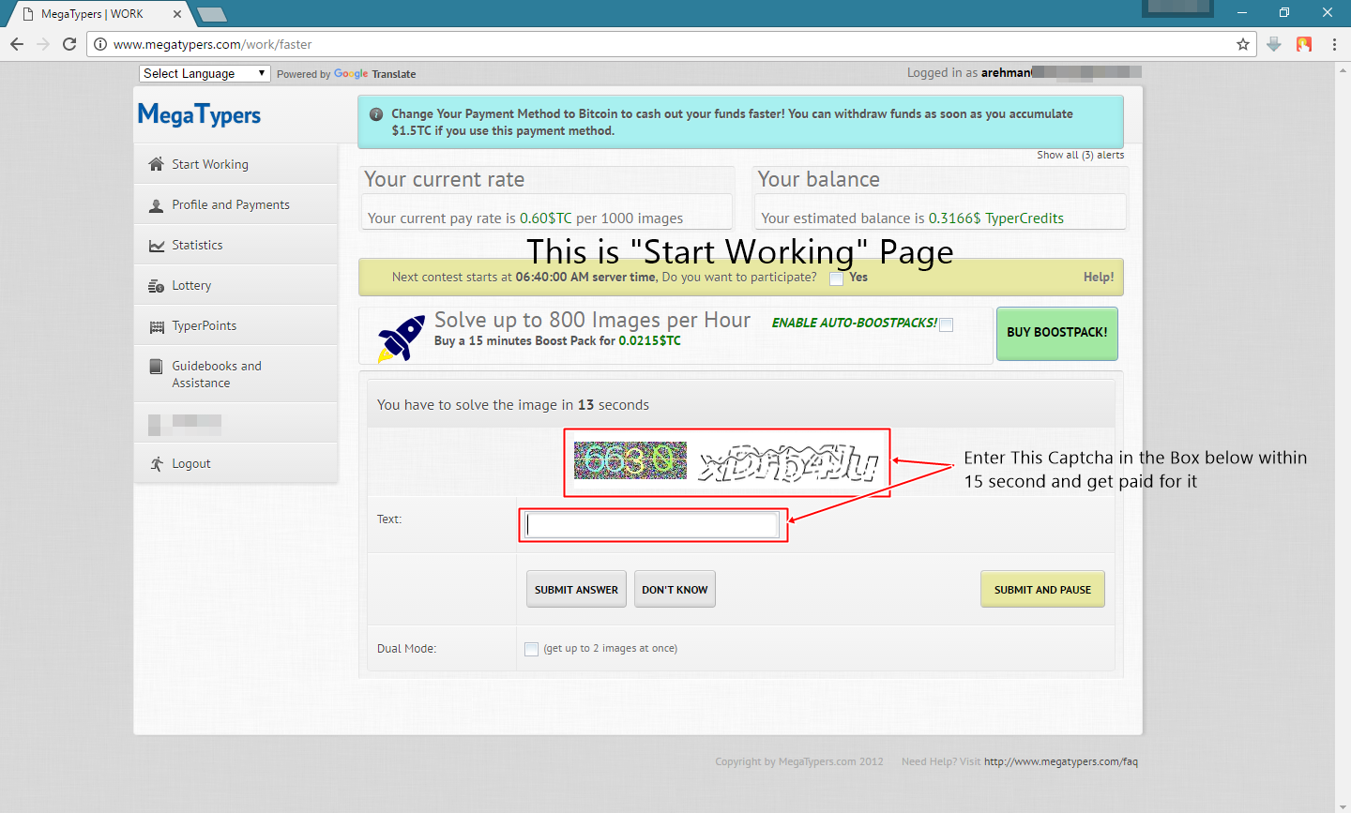The image size is (1351, 813).
Task: Click the browser forward arrow
Action: coord(43,44)
